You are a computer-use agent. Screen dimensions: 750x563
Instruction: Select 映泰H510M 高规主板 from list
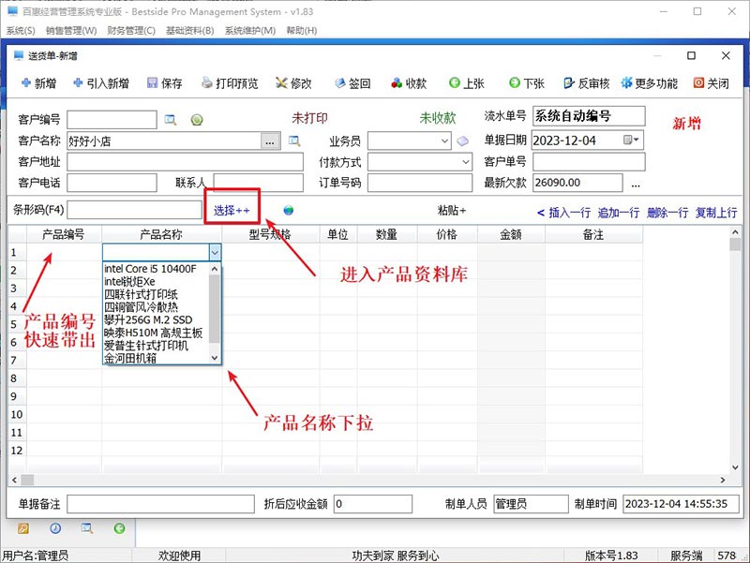156,333
